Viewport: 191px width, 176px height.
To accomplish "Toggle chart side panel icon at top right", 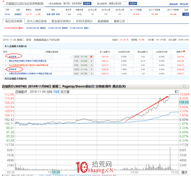I will click(x=176, y=92).
